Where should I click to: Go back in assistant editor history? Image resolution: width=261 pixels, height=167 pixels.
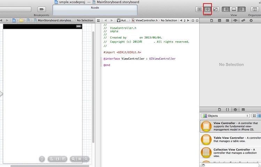point(105,20)
